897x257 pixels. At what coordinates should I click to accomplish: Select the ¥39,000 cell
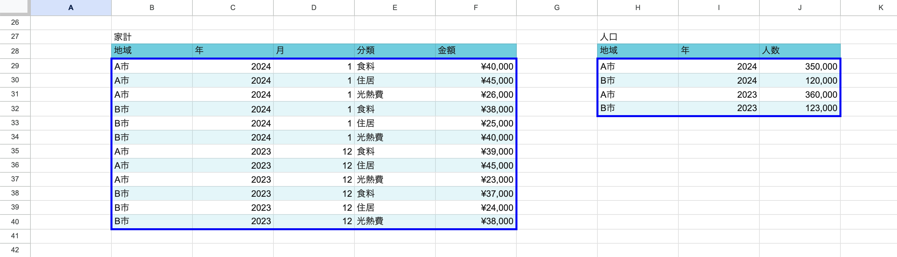tap(475, 152)
